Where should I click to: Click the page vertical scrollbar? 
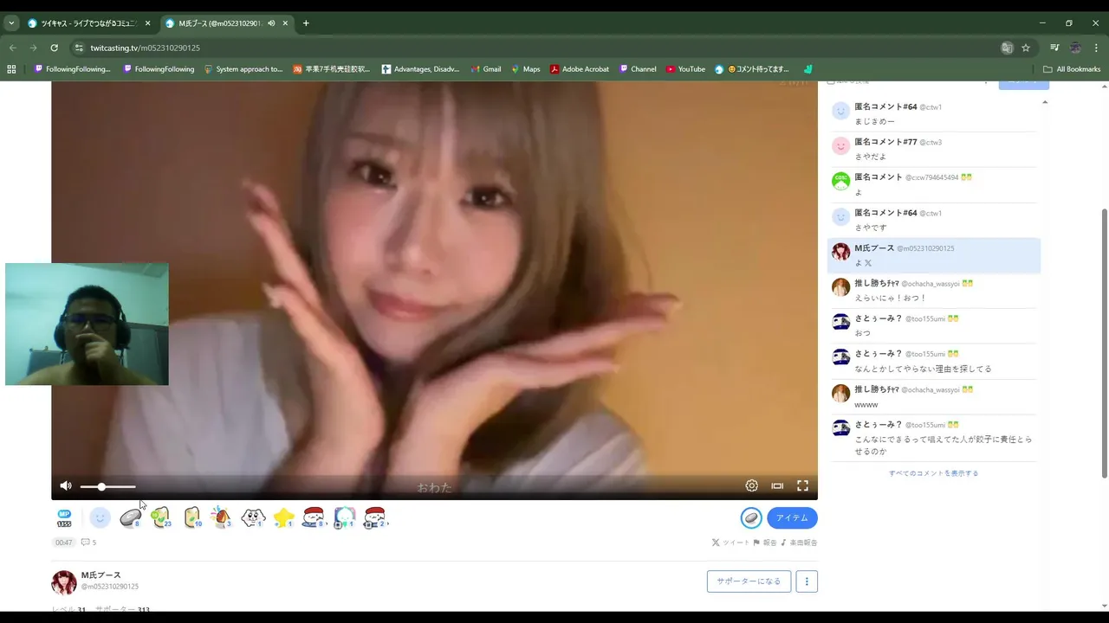tap(1104, 342)
